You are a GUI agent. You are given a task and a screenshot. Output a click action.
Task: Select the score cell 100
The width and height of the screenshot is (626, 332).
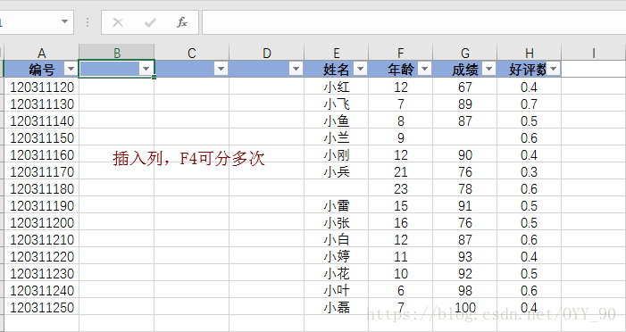tap(464, 307)
